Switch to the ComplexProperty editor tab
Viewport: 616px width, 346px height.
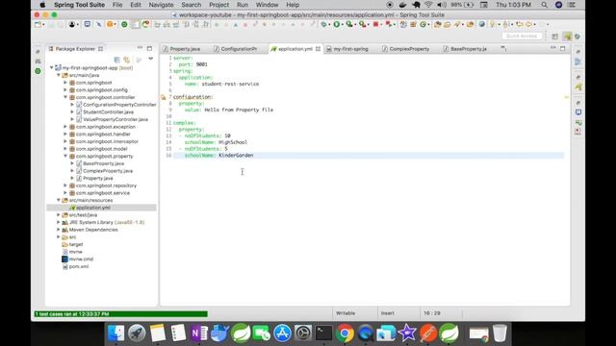coord(409,49)
